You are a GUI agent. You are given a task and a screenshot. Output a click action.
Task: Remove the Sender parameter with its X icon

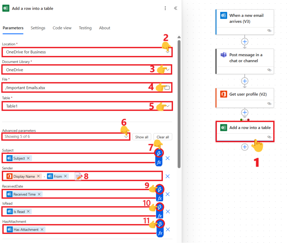[168, 176]
